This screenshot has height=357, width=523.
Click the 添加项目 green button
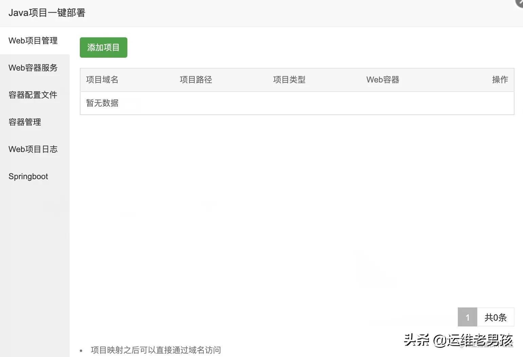[103, 48]
